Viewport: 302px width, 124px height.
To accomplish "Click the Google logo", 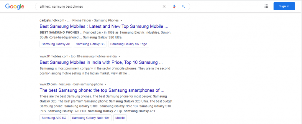I will (15, 6).
